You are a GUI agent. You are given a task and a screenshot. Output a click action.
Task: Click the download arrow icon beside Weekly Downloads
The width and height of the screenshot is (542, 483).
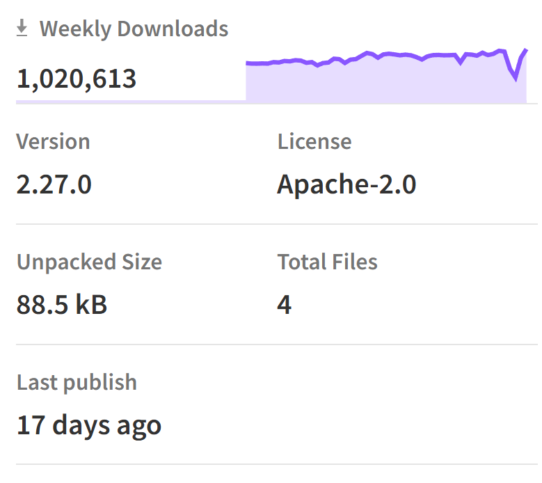(22, 28)
